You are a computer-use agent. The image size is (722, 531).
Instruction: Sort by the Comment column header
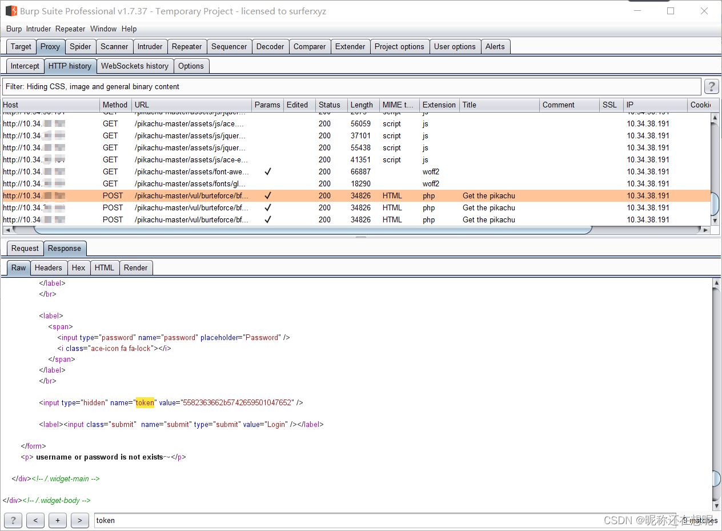click(569, 105)
